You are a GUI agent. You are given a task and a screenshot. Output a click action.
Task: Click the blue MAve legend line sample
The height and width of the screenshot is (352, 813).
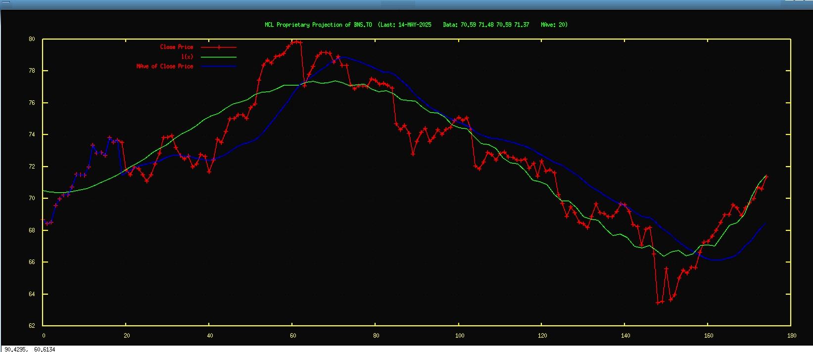click(219, 66)
